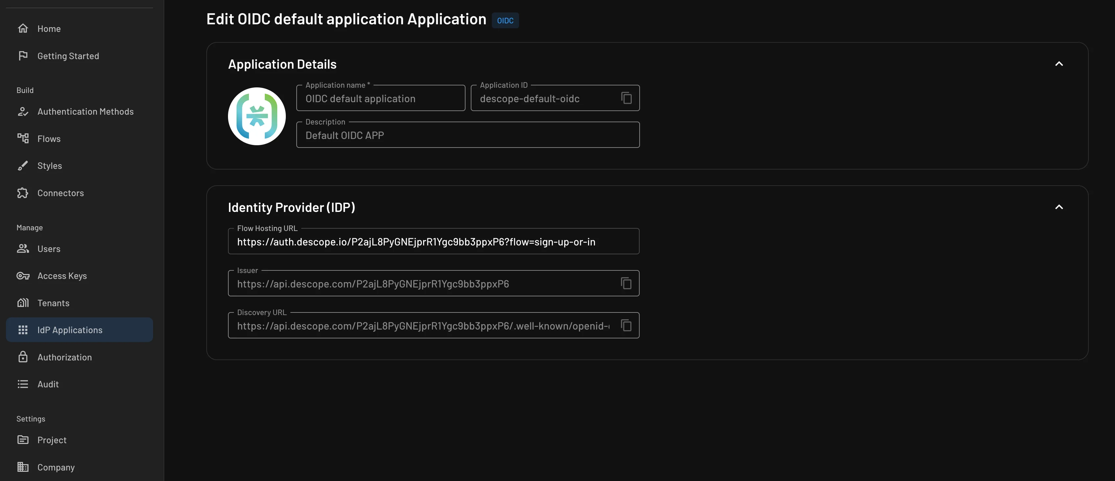Image resolution: width=1115 pixels, height=481 pixels.
Task: Collapse the Application Details section
Action: (1059, 64)
